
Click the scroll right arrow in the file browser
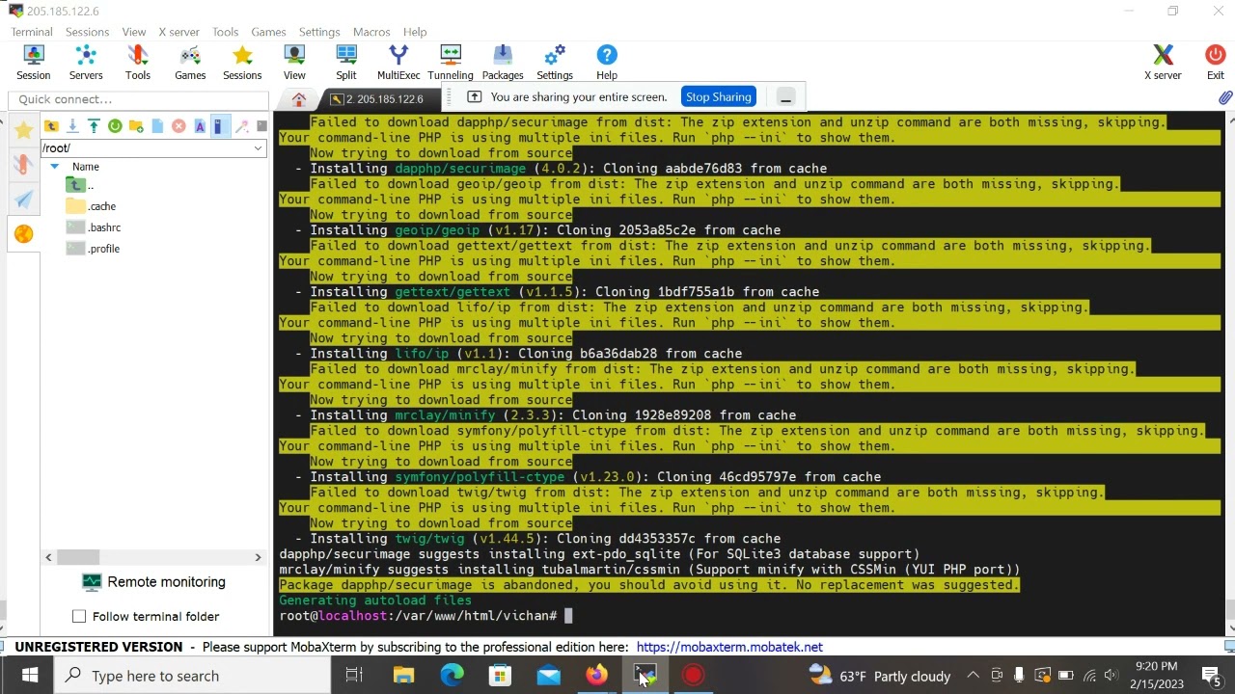[x=258, y=557]
